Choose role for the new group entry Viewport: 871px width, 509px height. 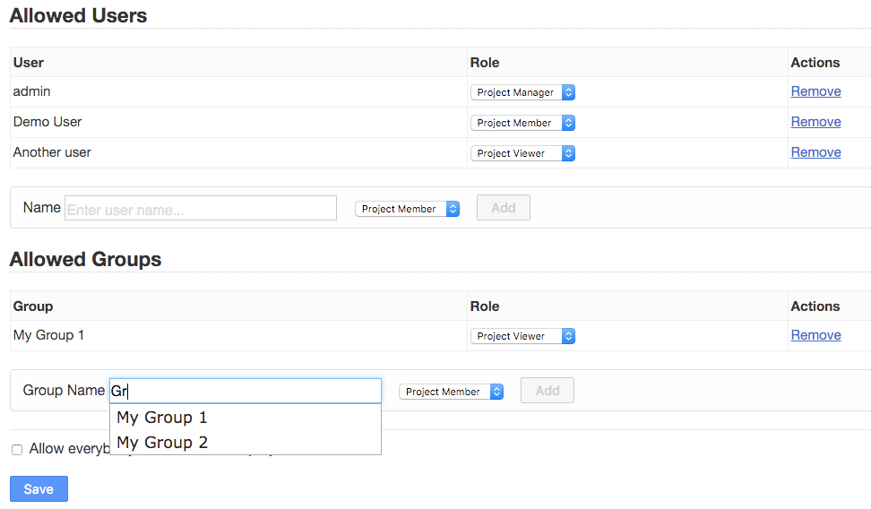pyautogui.click(x=451, y=392)
